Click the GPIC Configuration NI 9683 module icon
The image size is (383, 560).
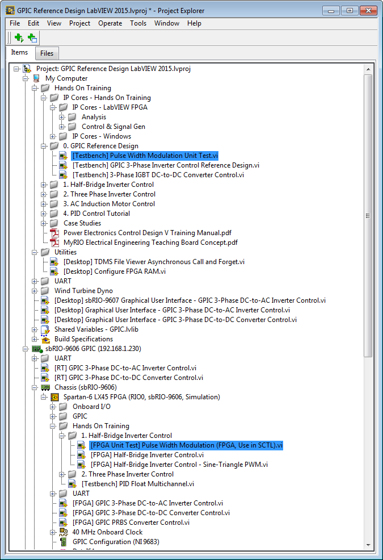point(64,542)
